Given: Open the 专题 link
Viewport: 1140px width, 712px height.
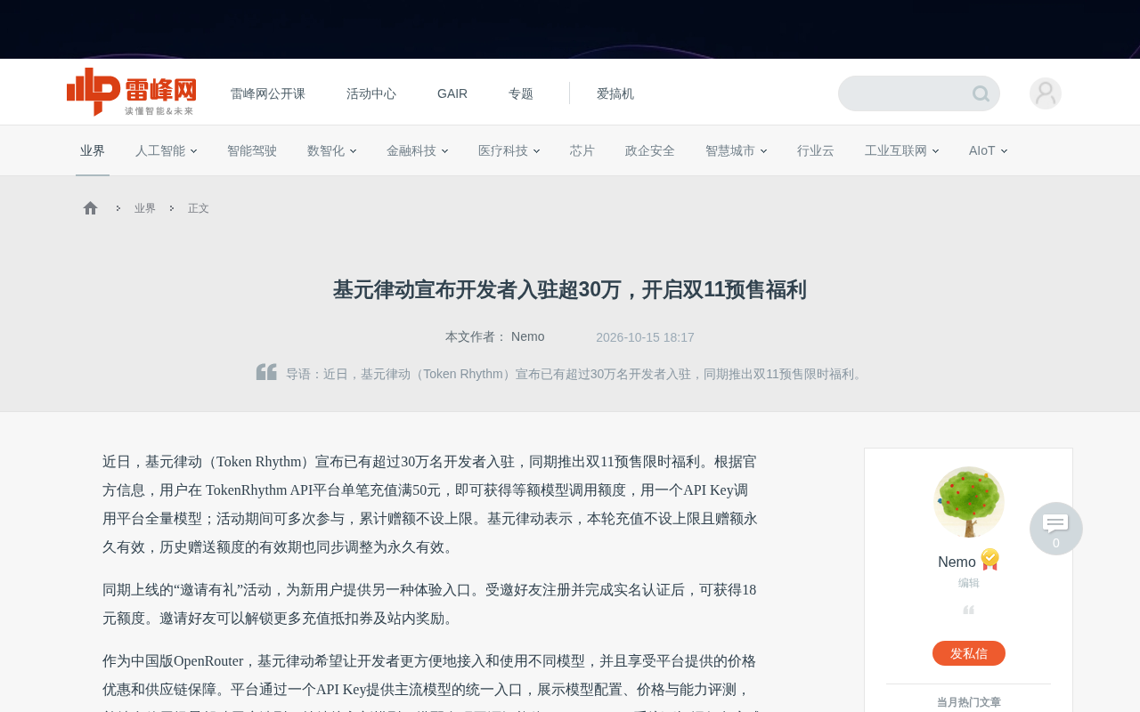Looking at the screenshot, I should coord(521,93).
